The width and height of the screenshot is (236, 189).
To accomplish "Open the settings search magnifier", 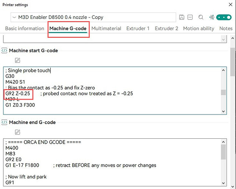I will click(201, 17).
